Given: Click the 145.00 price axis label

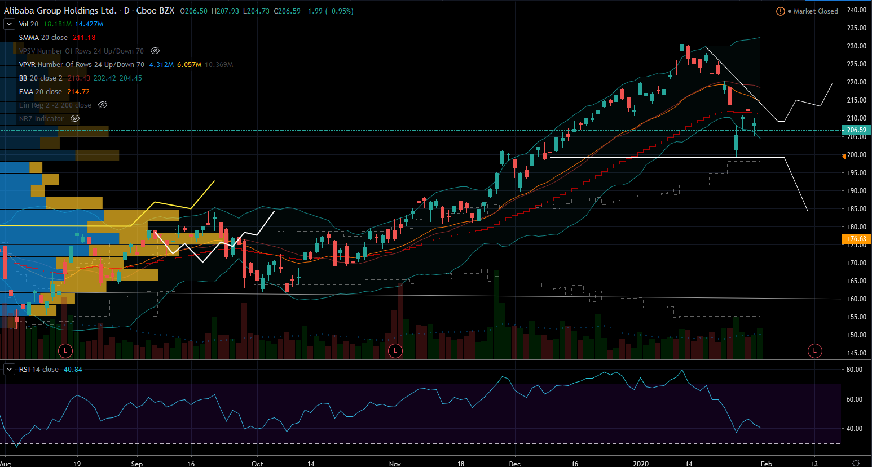Looking at the screenshot, I should (856, 353).
